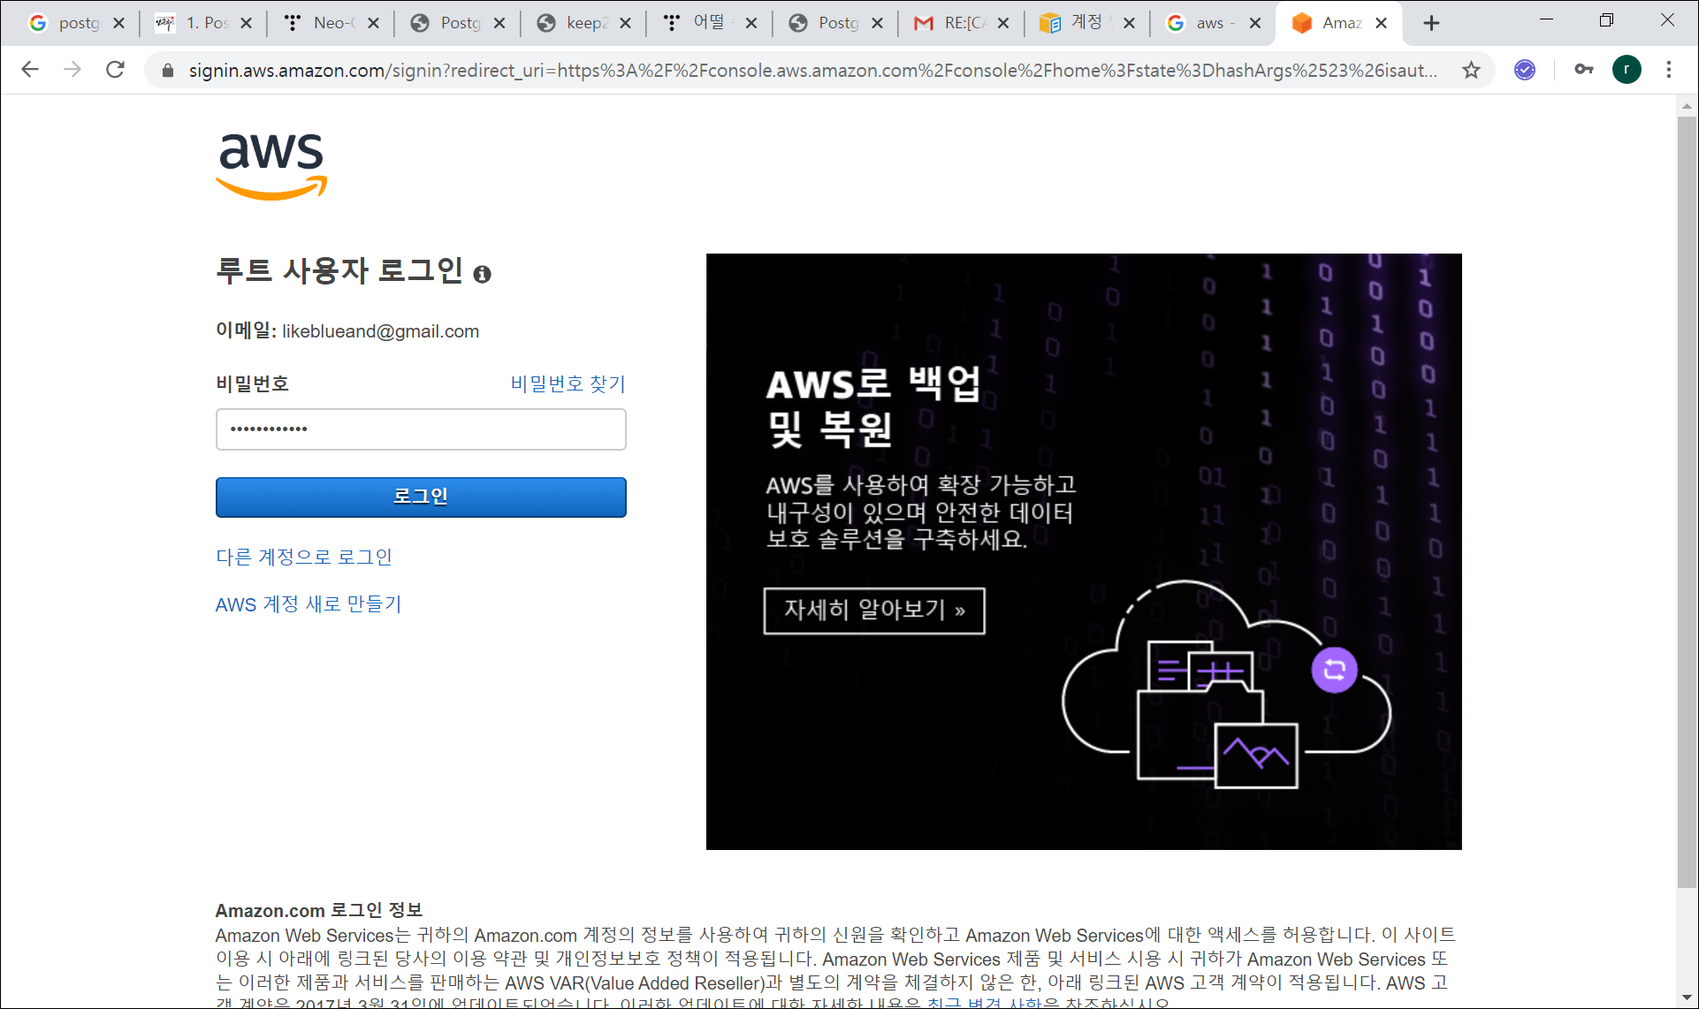Image resolution: width=1699 pixels, height=1009 pixels.
Task: Close the active Amazon sign-in tab
Action: 1381,24
